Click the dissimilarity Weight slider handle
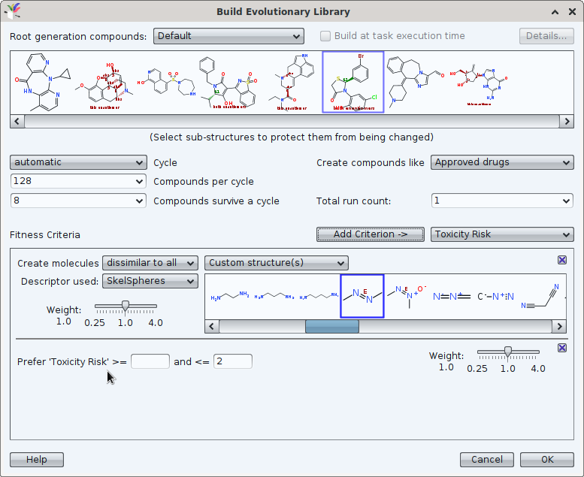This screenshot has width=584, height=477. pos(126,306)
